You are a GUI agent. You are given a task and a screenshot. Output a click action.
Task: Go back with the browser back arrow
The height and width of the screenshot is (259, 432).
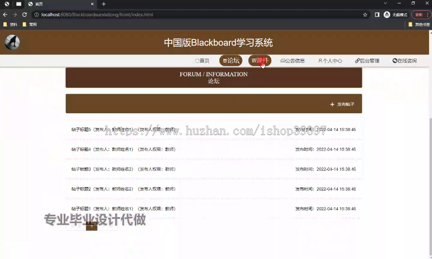click(5, 14)
